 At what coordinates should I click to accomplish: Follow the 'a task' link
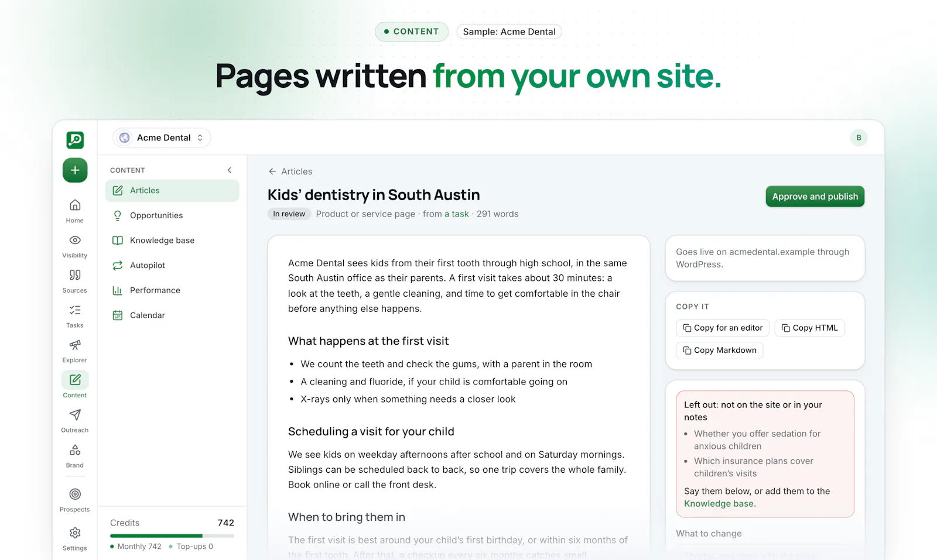(457, 214)
